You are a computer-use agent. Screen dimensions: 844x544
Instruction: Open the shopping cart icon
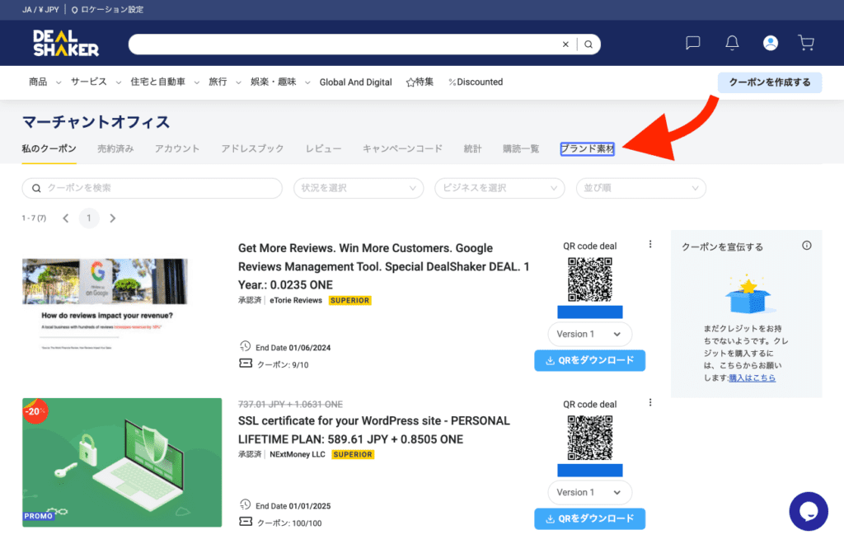point(806,43)
